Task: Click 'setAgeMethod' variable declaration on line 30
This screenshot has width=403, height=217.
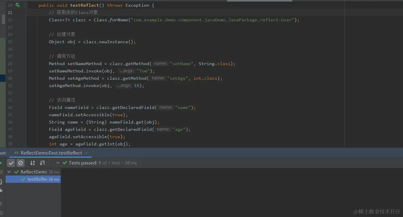Action: (83, 78)
